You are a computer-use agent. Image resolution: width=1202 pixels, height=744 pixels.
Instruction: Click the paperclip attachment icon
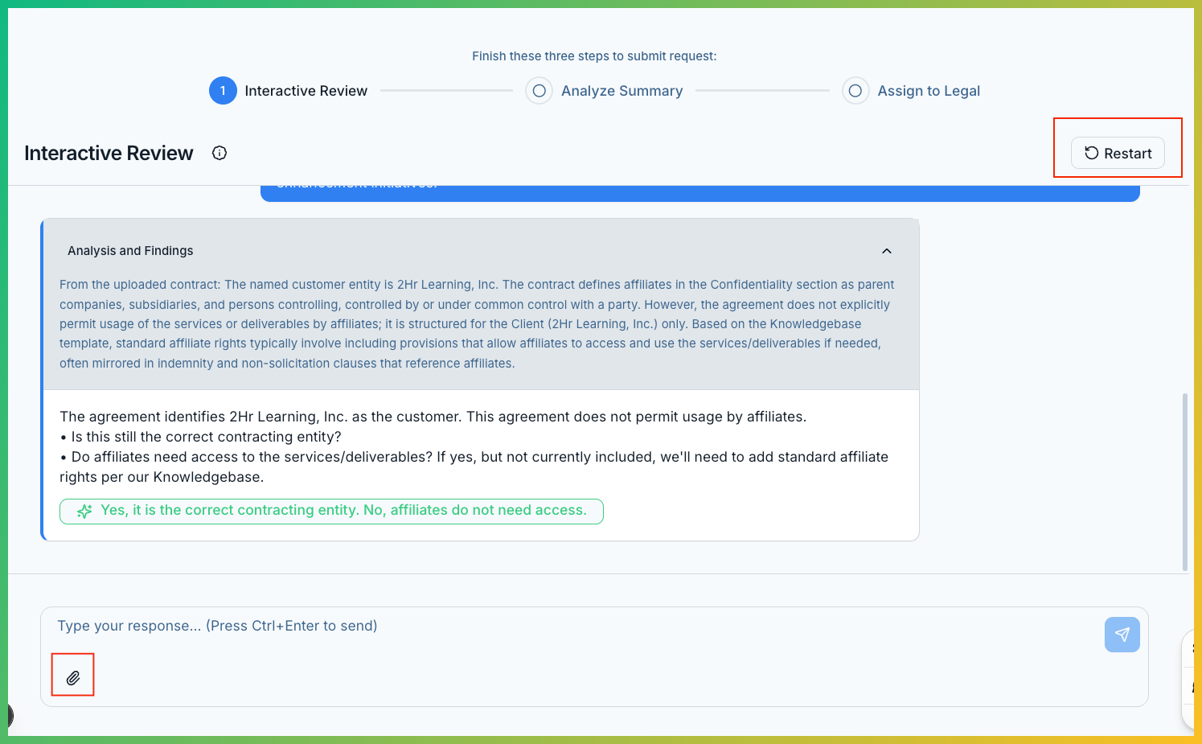coord(72,675)
